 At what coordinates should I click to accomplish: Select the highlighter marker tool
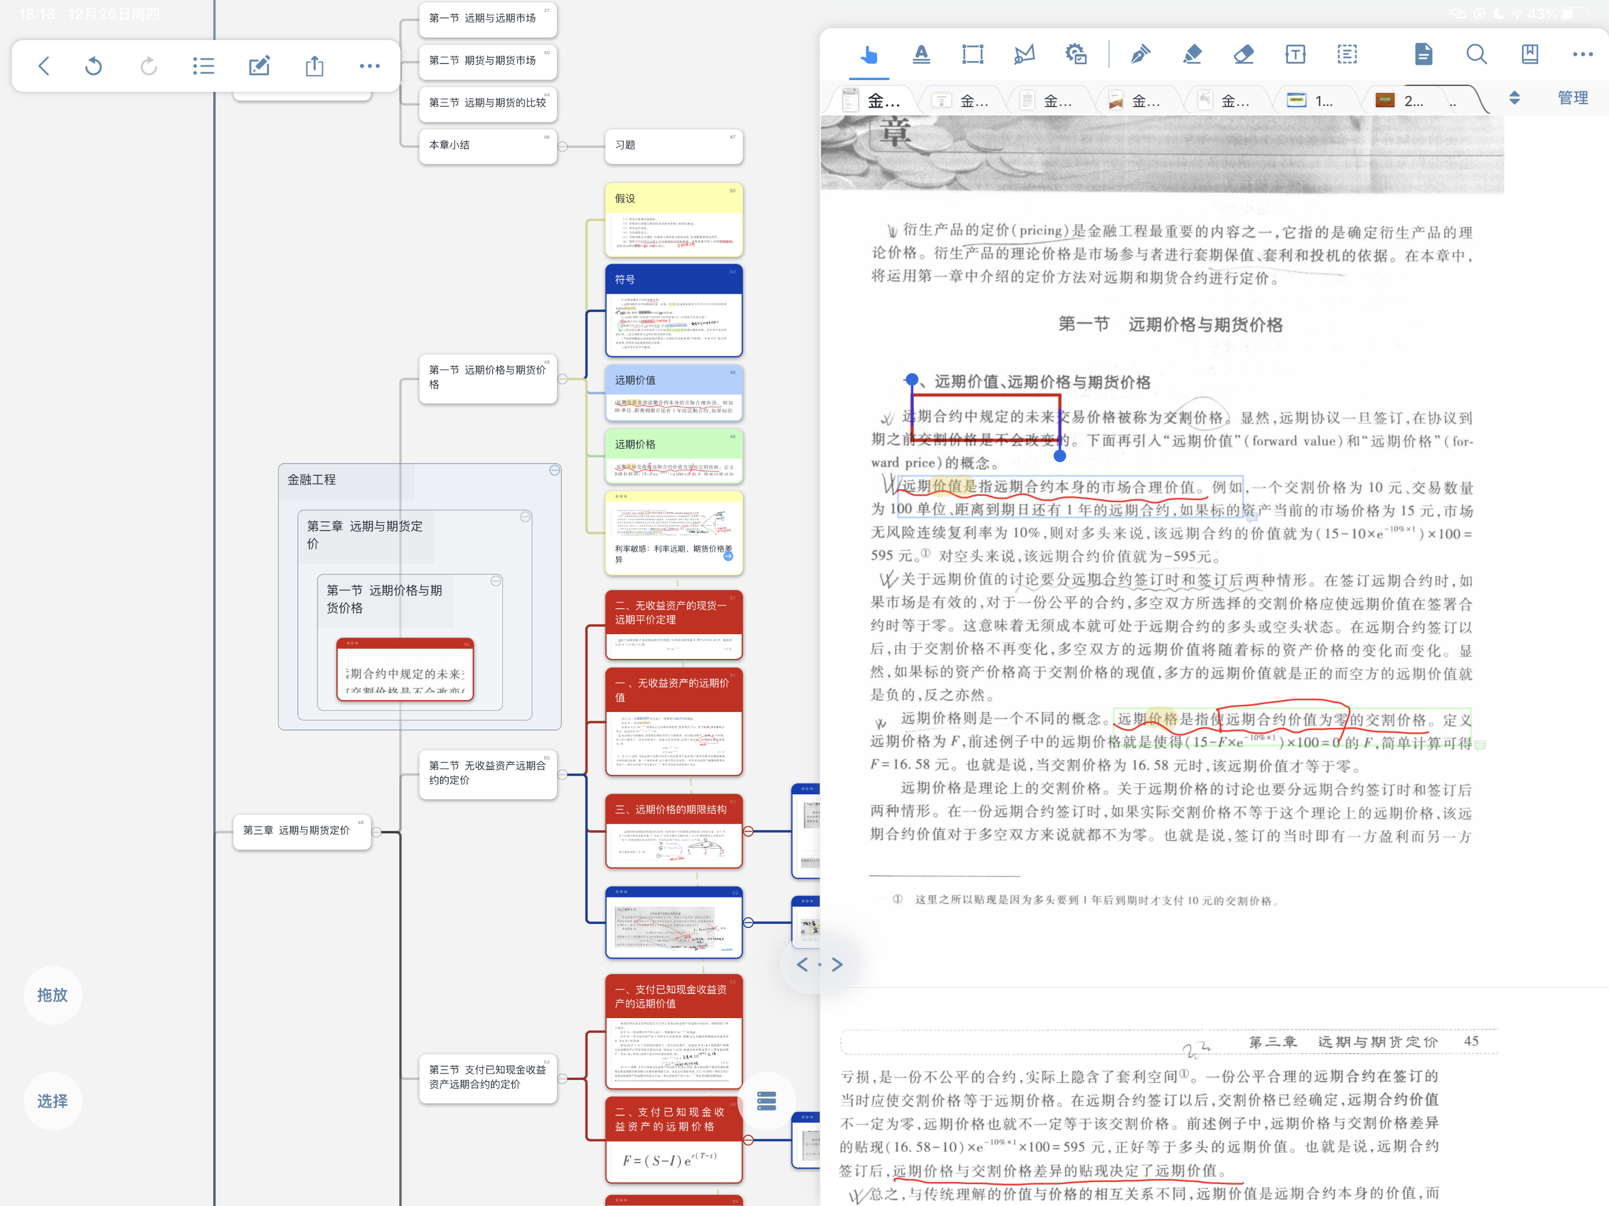[1191, 55]
